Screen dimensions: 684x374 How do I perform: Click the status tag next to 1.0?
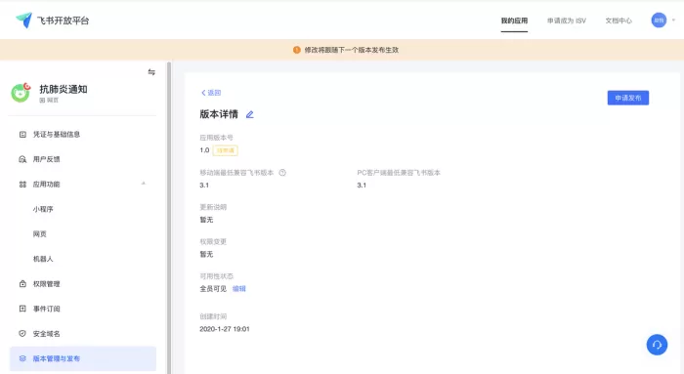pyautogui.click(x=225, y=150)
